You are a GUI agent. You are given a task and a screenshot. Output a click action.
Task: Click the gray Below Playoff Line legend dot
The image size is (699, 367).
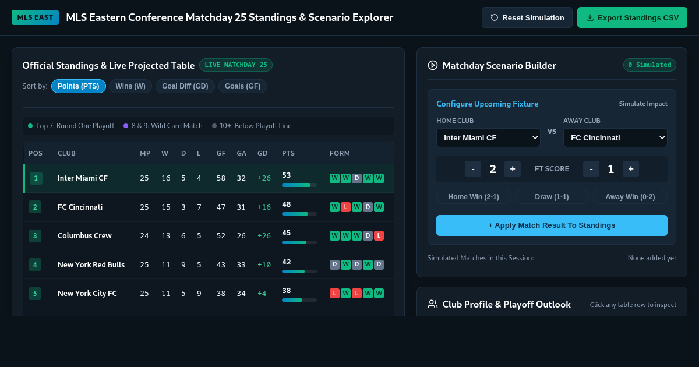[x=214, y=126]
